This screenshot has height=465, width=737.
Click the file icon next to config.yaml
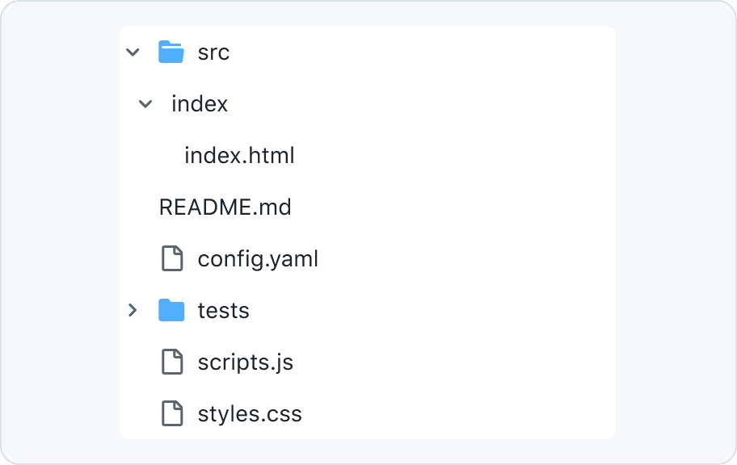pyautogui.click(x=171, y=259)
